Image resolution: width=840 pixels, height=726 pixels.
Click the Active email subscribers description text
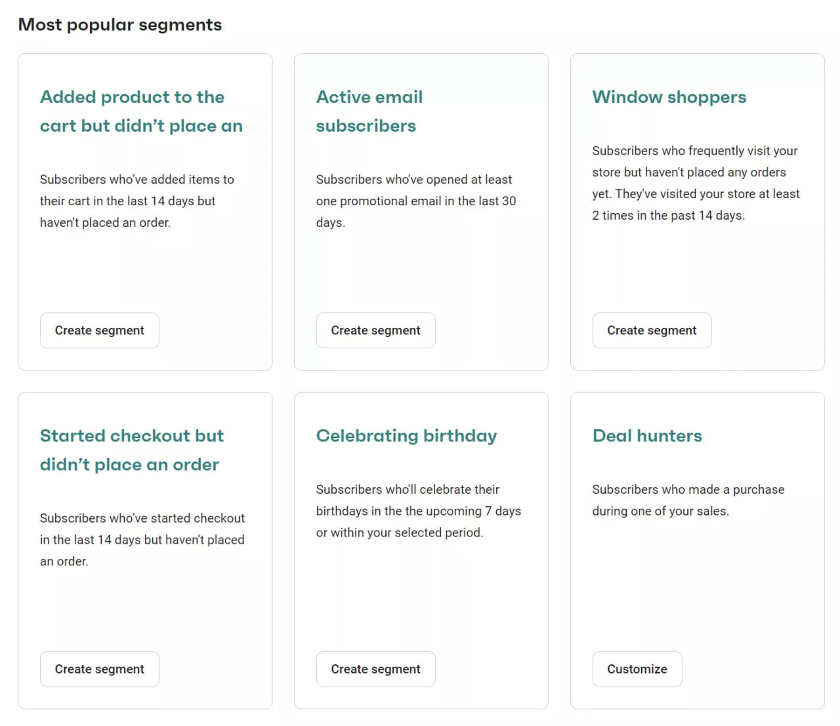coord(415,201)
